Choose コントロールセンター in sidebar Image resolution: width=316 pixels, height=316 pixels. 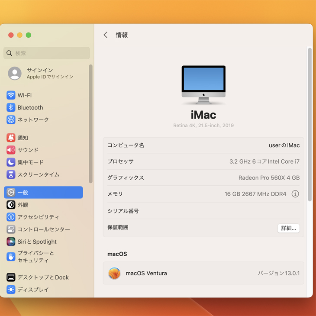[x=43, y=229]
